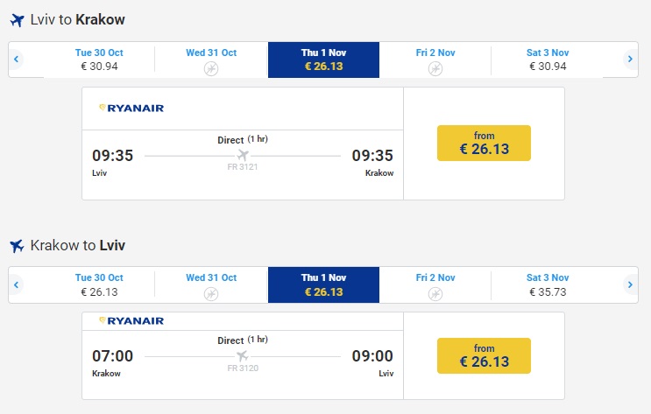The width and height of the screenshot is (651, 414).
Task: Click the no-flight icon under Wed 31 Oct outbound
Action: [211, 68]
